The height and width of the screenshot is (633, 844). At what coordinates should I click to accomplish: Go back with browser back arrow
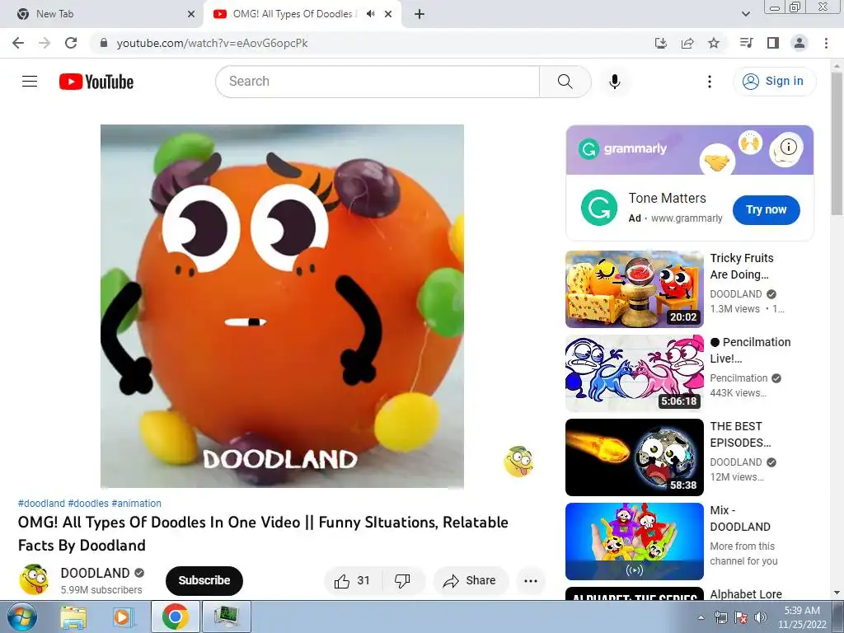point(18,43)
